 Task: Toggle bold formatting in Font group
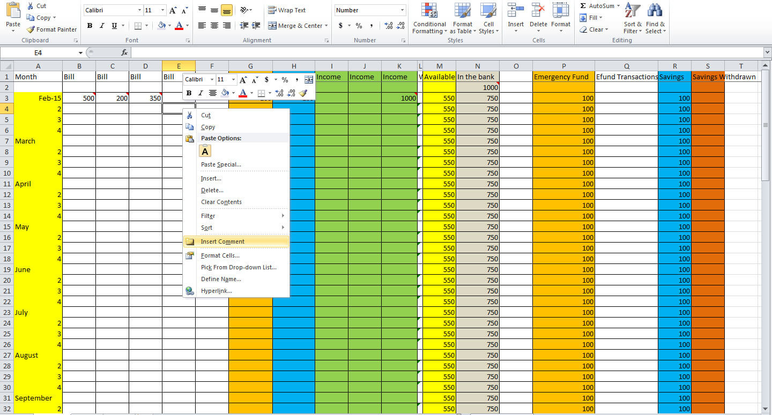[x=90, y=25]
